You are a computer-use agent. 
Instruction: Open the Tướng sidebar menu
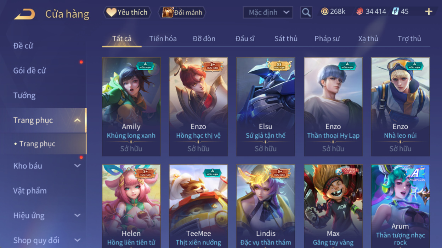tap(24, 95)
